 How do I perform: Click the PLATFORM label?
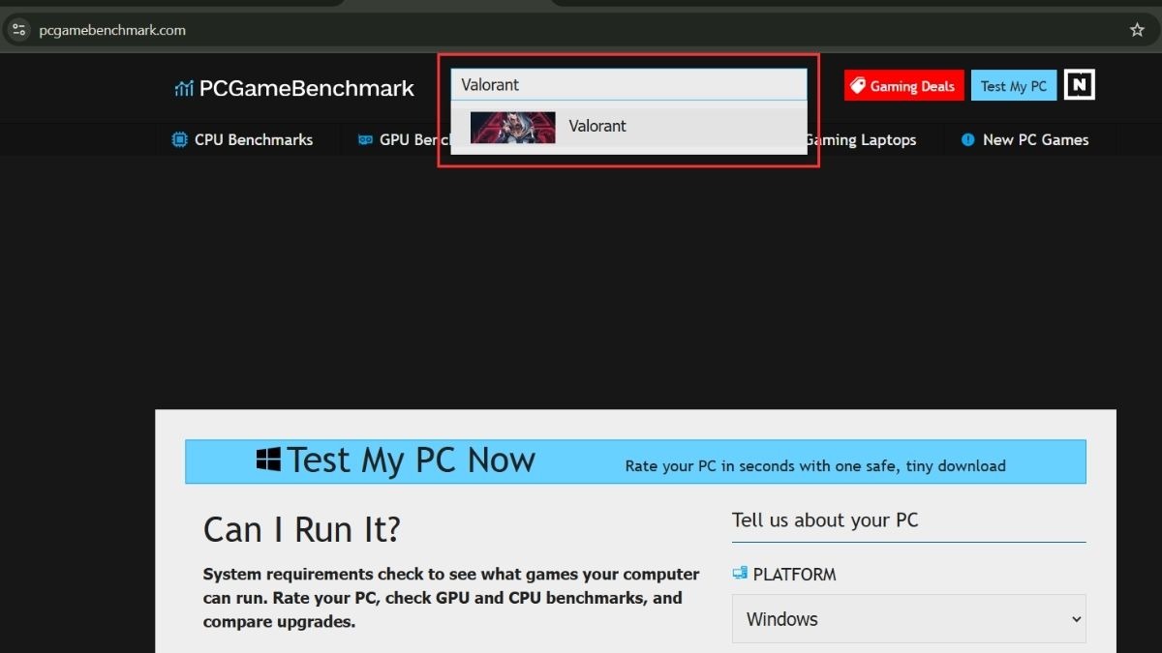(x=794, y=574)
